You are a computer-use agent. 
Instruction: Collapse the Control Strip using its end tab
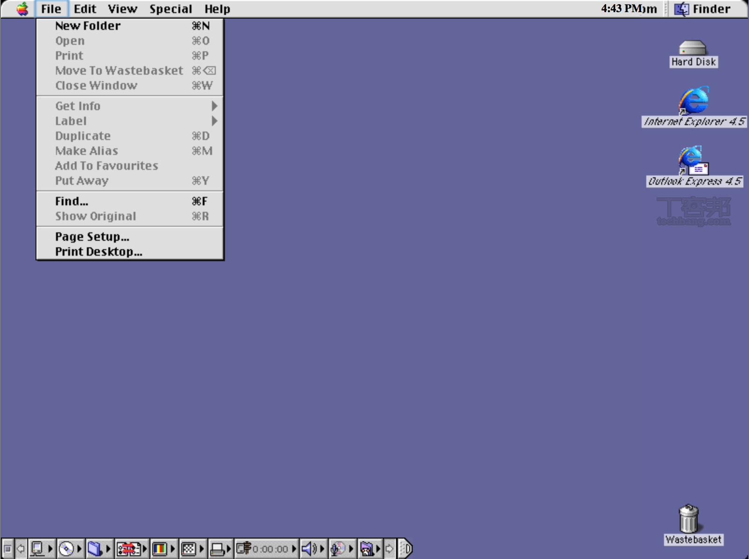(406, 549)
